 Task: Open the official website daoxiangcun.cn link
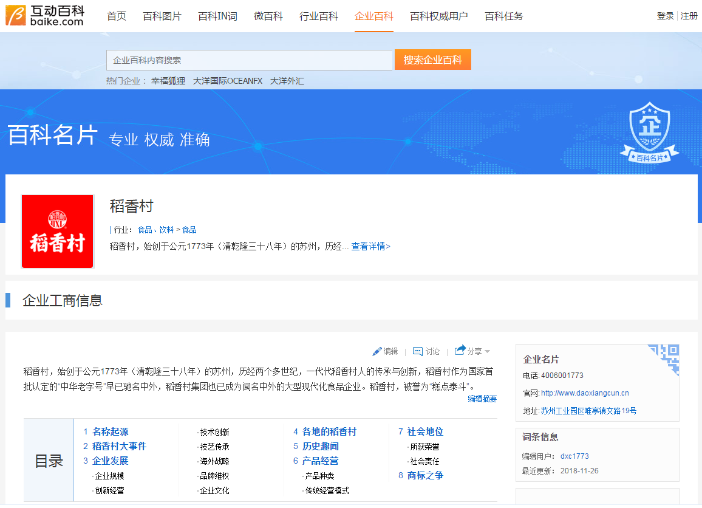click(x=585, y=393)
